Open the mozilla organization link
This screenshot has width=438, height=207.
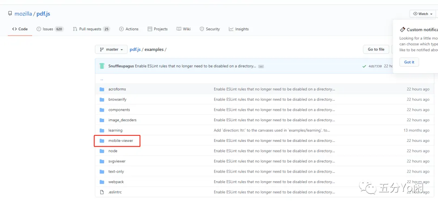pos(23,14)
